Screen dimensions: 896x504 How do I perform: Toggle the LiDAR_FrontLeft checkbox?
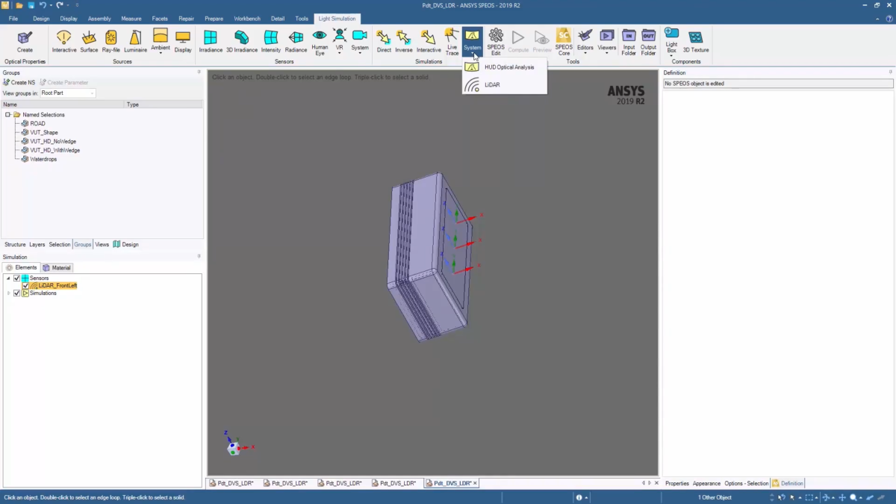[x=25, y=285]
